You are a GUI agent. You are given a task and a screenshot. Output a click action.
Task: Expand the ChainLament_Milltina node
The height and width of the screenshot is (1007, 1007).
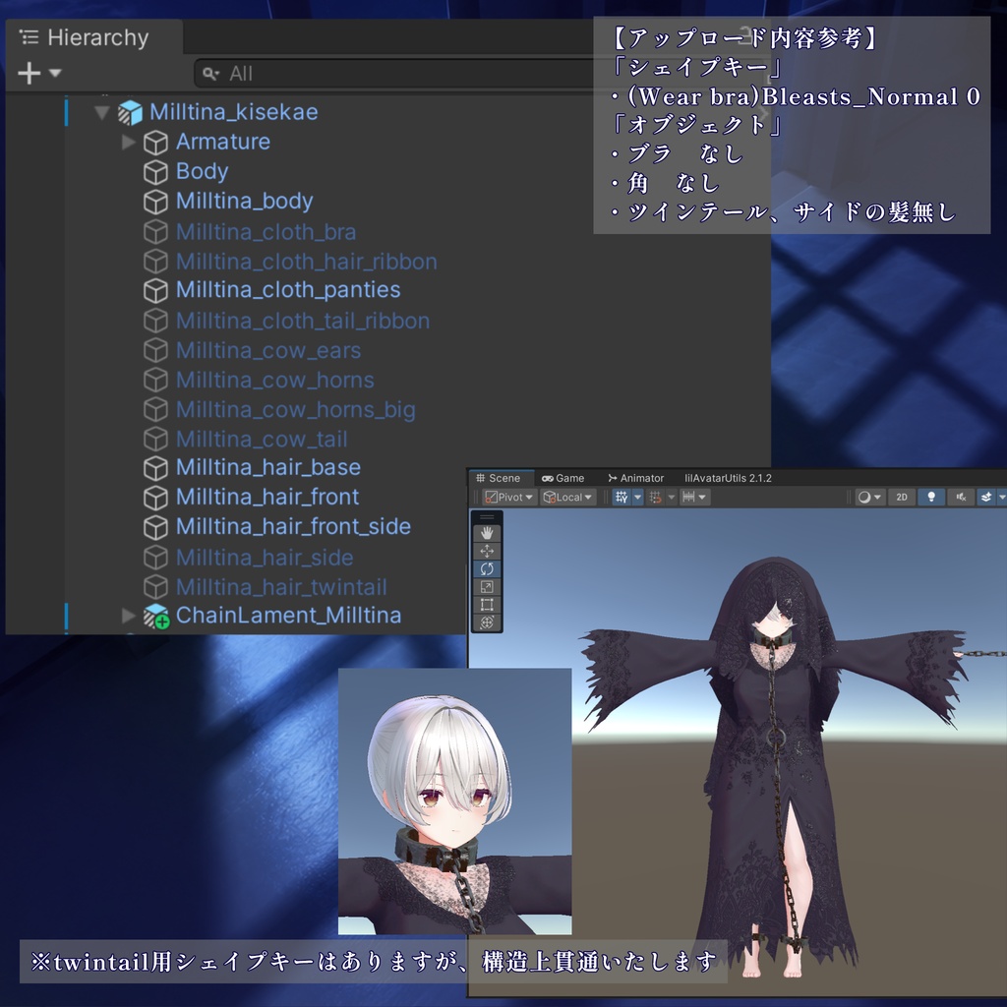(129, 616)
